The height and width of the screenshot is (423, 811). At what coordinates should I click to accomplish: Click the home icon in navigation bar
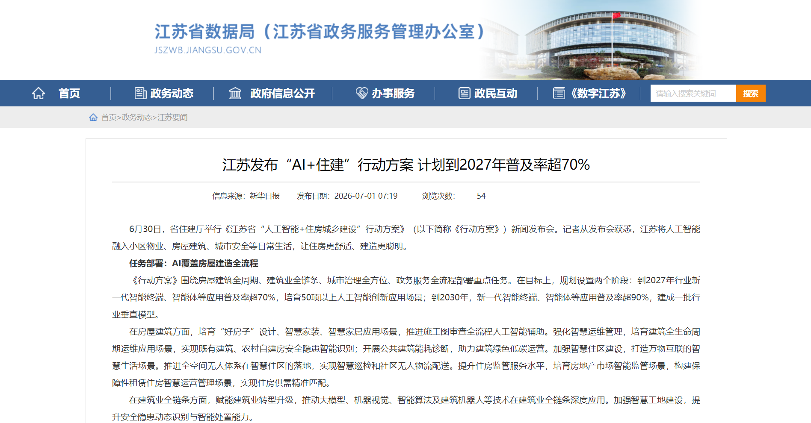click(38, 93)
